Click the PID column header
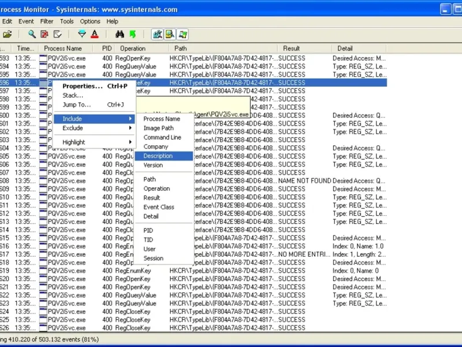 [x=104, y=49]
